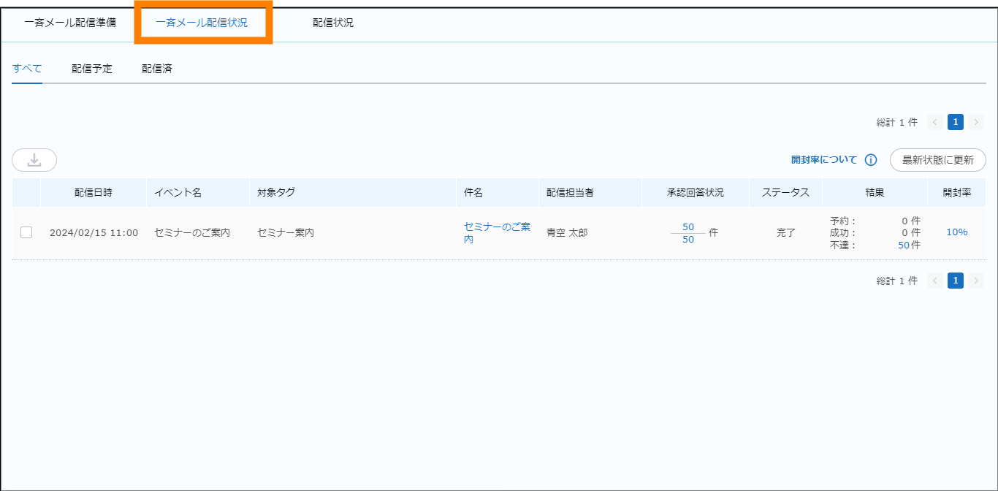Click page 1 in the pagination below the table
This screenshot has width=998, height=491.
click(x=955, y=281)
